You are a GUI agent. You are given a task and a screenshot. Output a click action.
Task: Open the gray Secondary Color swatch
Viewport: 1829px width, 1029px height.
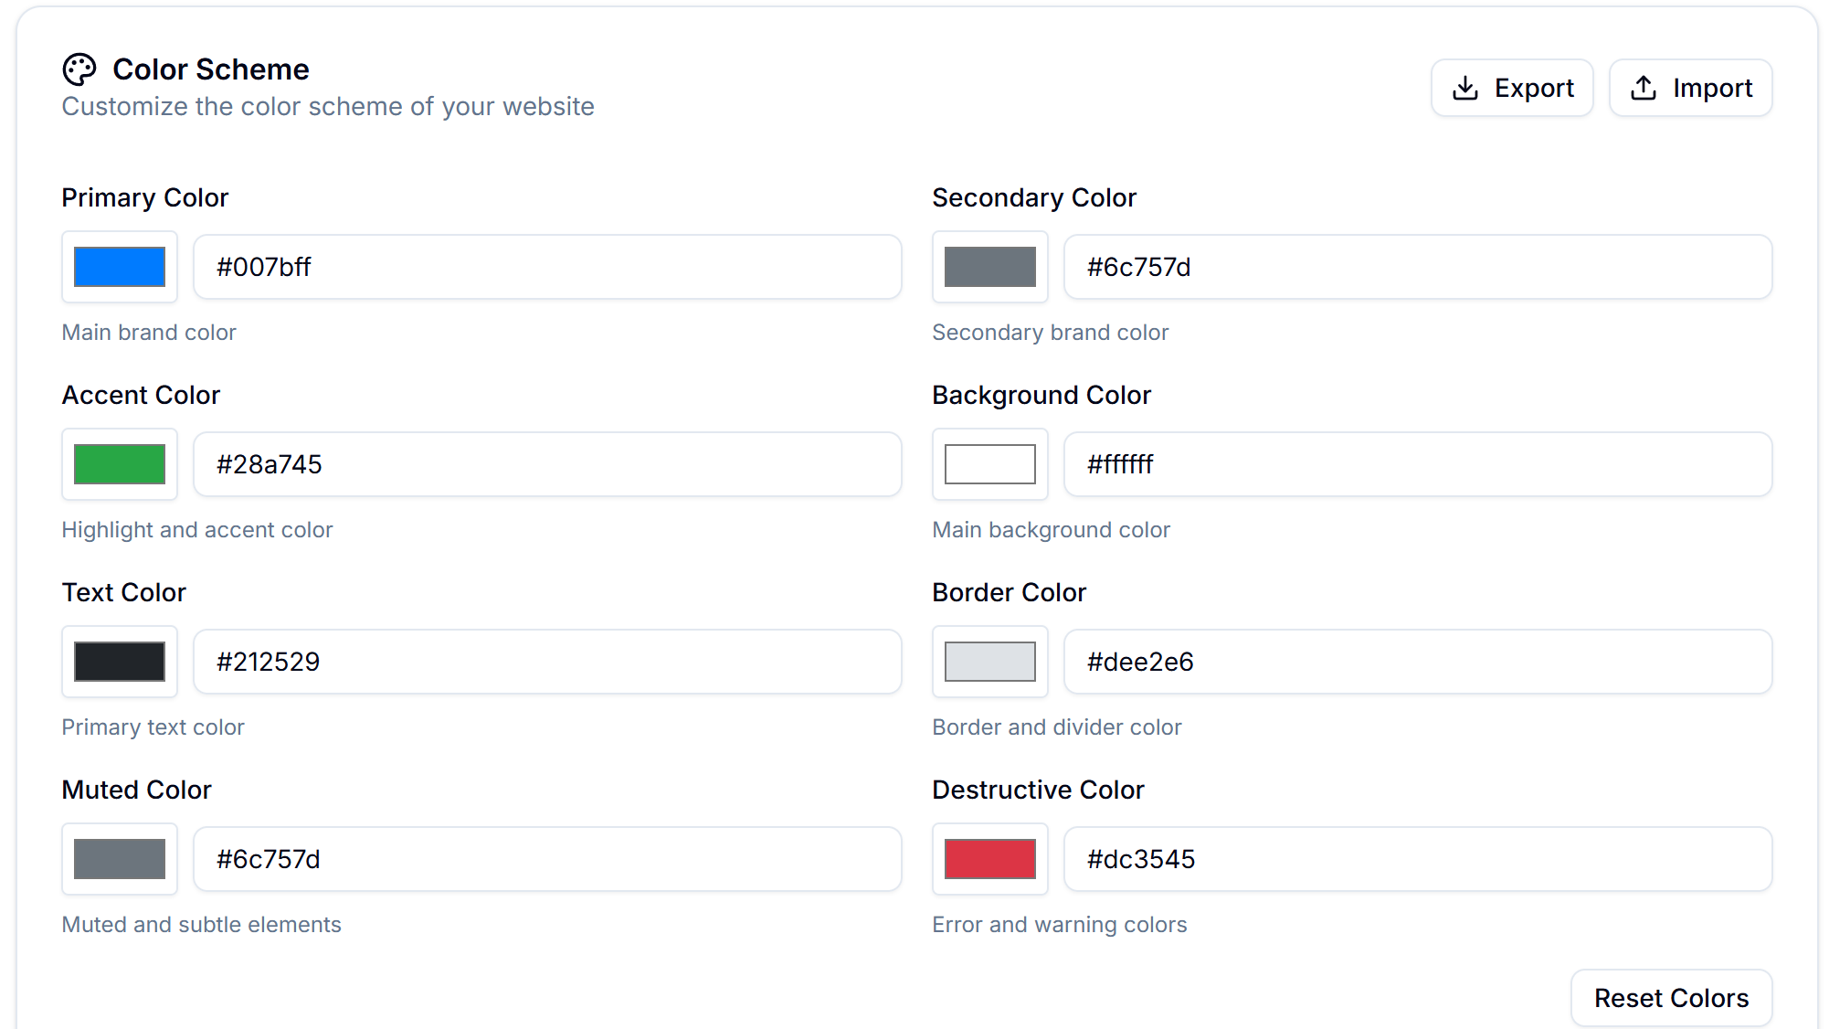pyautogui.click(x=990, y=267)
